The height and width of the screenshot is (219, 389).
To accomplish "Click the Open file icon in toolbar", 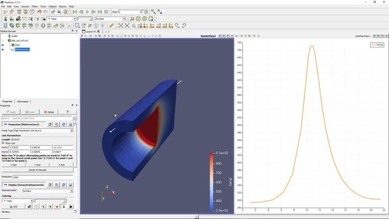I will [5, 12].
